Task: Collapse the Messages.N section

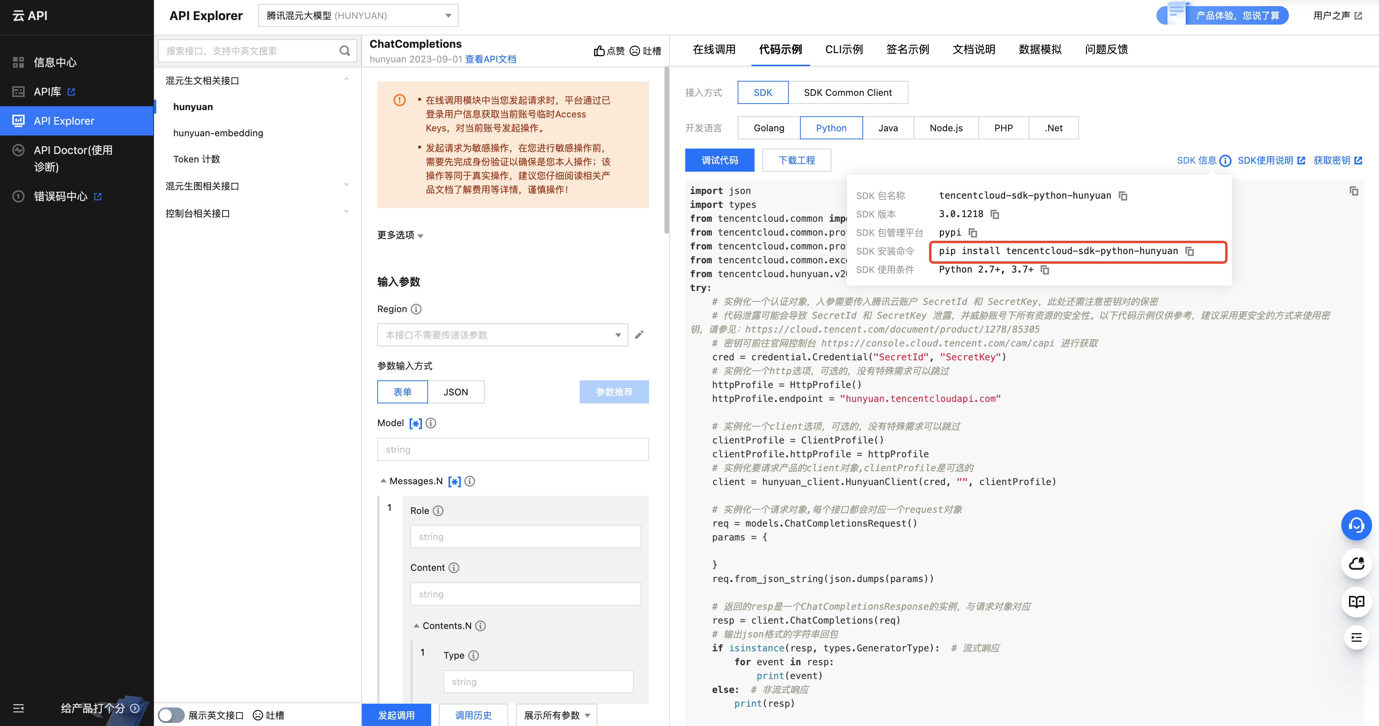Action: click(383, 481)
